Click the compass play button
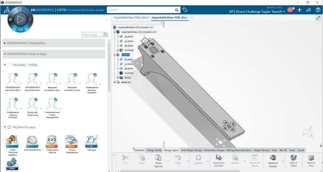 (21, 20)
